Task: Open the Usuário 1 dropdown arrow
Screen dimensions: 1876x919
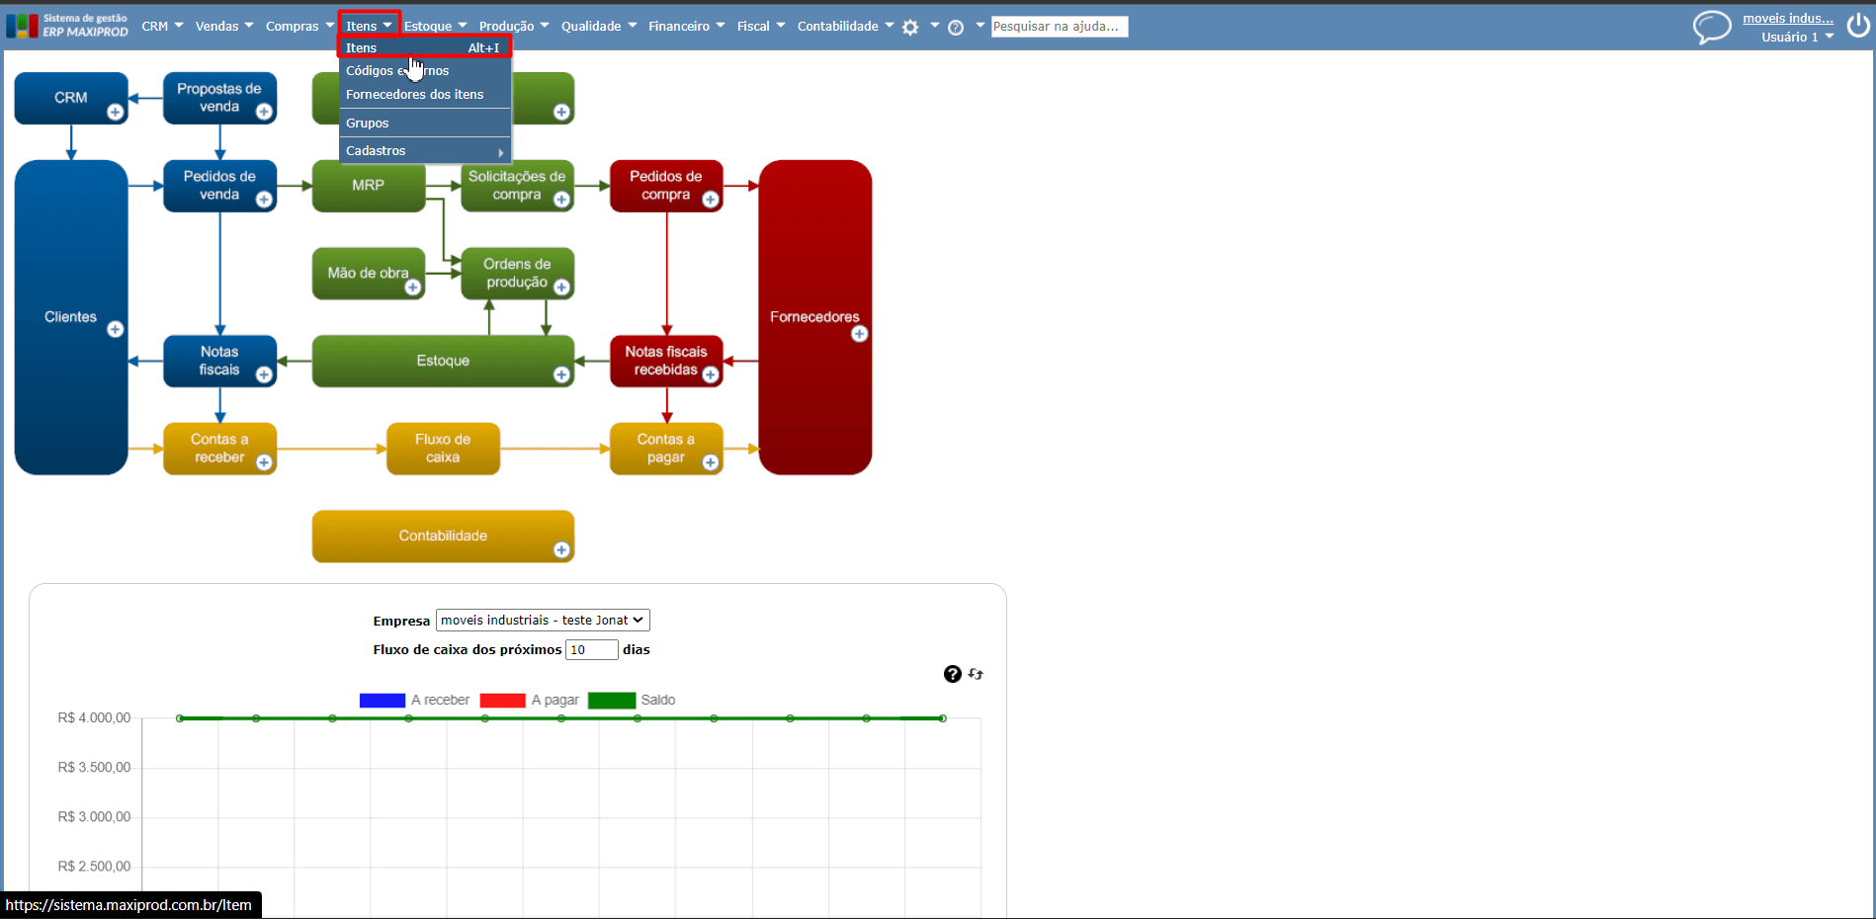Action: coord(1830,37)
